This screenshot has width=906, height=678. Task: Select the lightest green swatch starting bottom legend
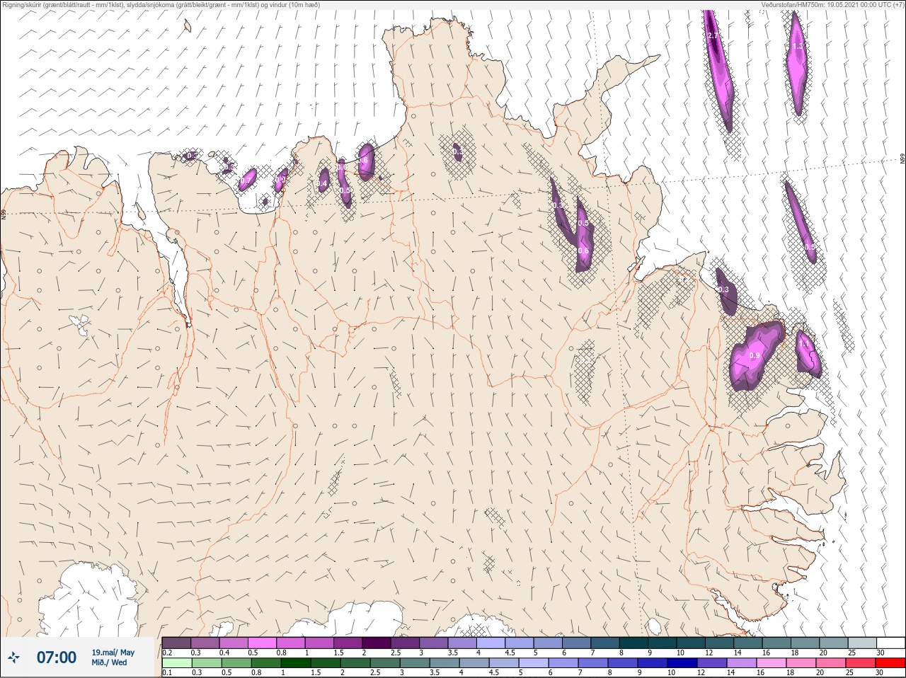click(176, 663)
